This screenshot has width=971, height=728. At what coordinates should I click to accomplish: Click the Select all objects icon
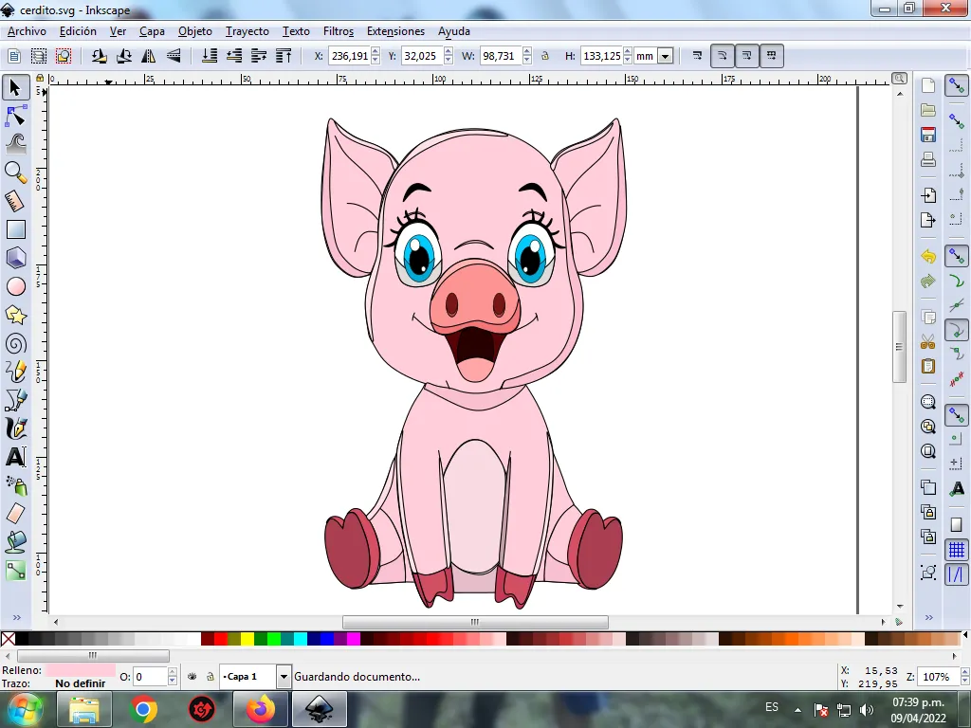(13, 56)
